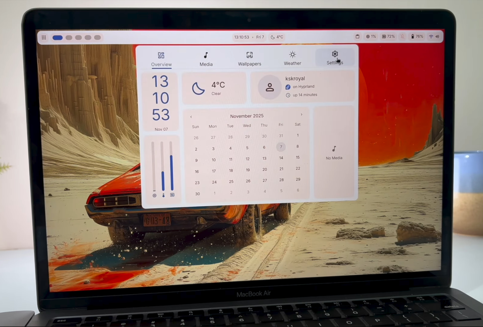Click the clipboard icon in top bar
Screen dimensions: 483x327
coord(357,36)
